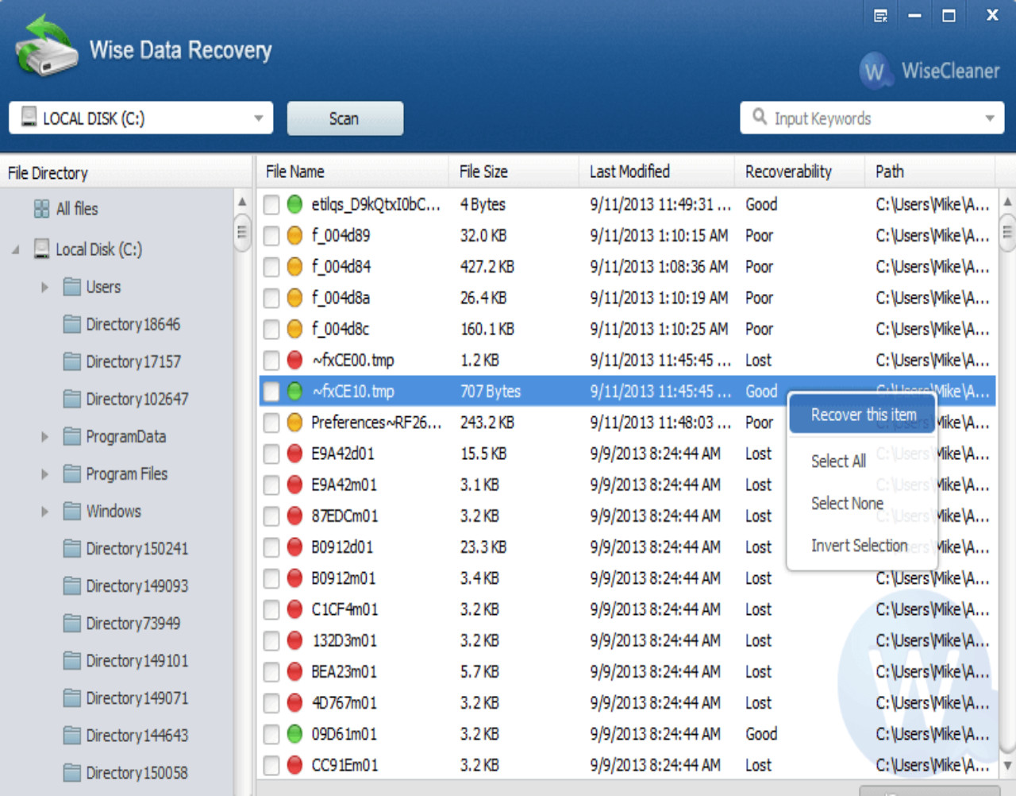Select Directory73949 in the tree
1016x796 pixels.
(x=133, y=624)
